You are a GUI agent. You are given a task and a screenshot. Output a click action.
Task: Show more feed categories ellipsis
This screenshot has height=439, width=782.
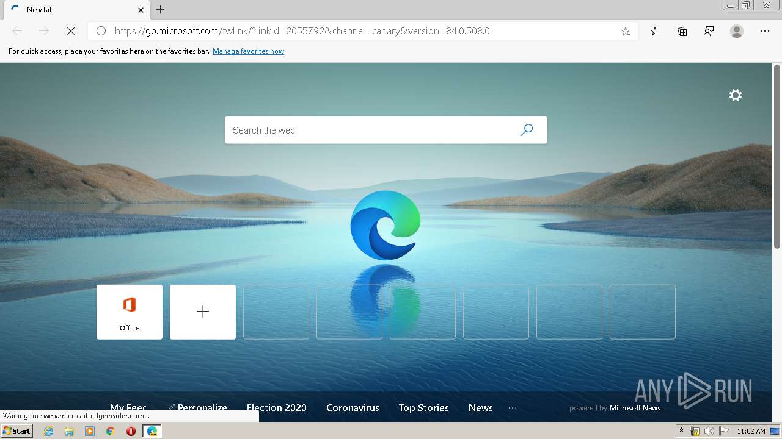coord(513,407)
